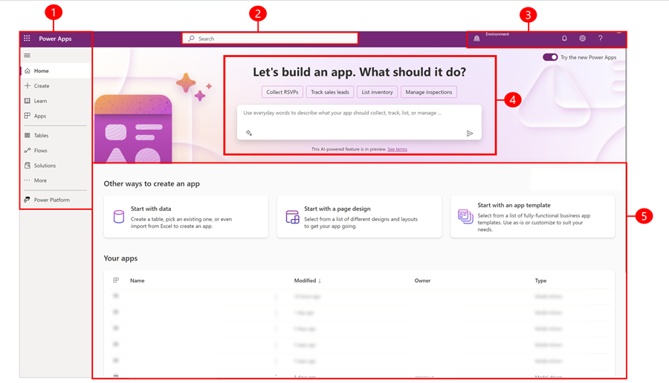Toggle Try the new Power Apps switch
The height and width of the screenshot is (383, 669).
[x=550, y=57]
